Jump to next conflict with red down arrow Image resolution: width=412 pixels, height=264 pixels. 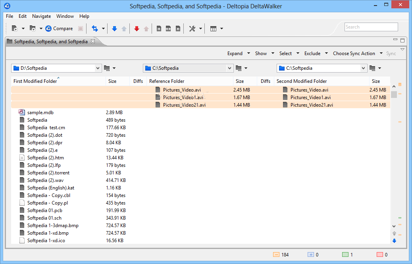[x=137, y=28]
